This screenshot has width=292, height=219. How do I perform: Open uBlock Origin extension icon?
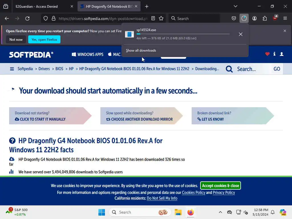[275, 18]
